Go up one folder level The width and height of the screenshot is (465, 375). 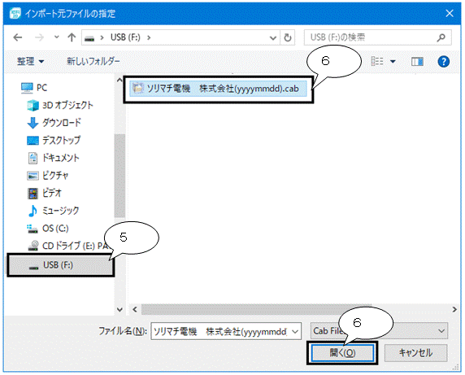click(x=72, y=37)
